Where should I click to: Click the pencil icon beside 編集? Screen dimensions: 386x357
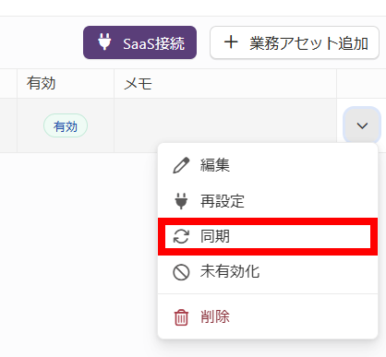pos(181,165)
